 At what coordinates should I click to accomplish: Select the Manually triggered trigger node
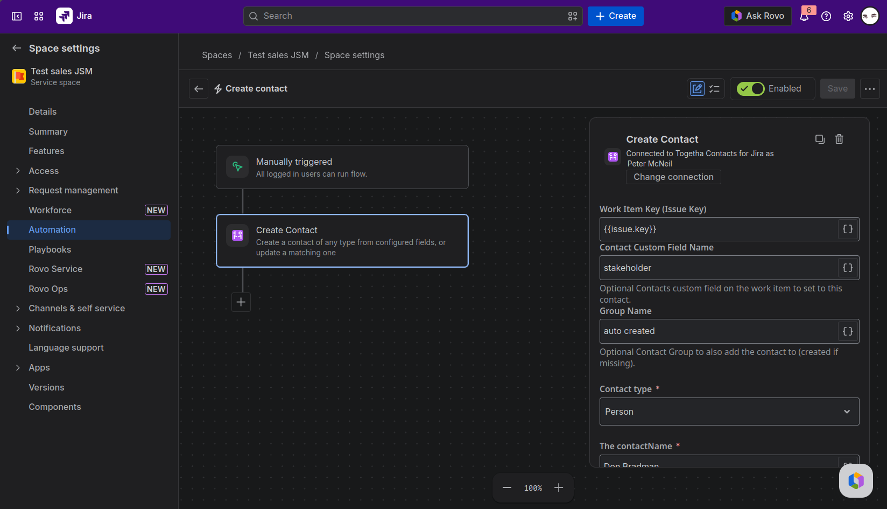pyautogui.click(x=342, y=167)
